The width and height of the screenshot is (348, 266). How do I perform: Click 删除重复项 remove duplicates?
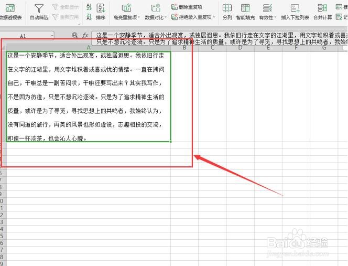pyautogui.click(x=187, y=7)
